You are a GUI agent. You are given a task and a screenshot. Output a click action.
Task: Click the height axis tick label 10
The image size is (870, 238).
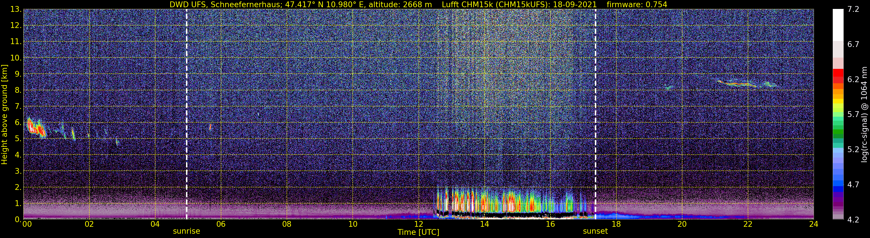click(x=16, y=58)
